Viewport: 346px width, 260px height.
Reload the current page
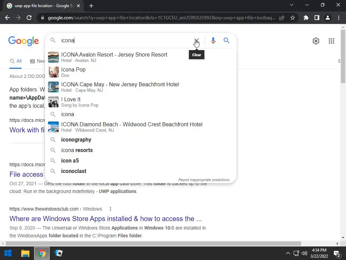29,18
